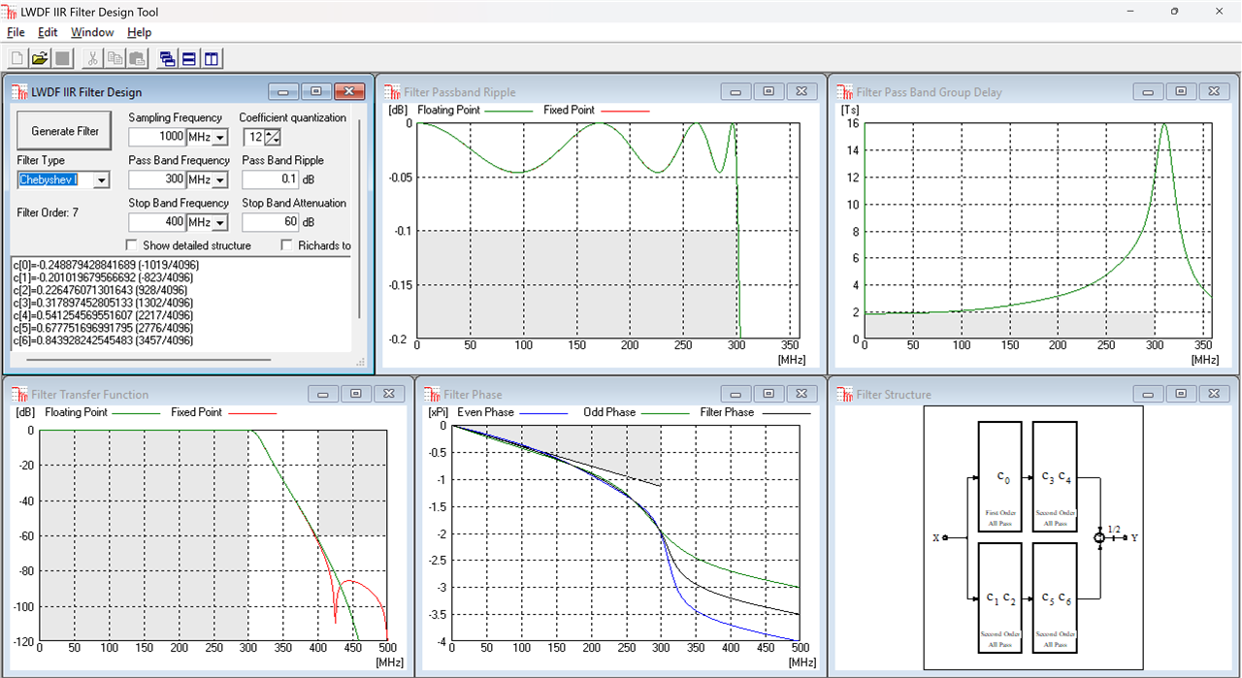
Task: Click the Fixed Point legend in Transfer Function
Action: (197, 412)
